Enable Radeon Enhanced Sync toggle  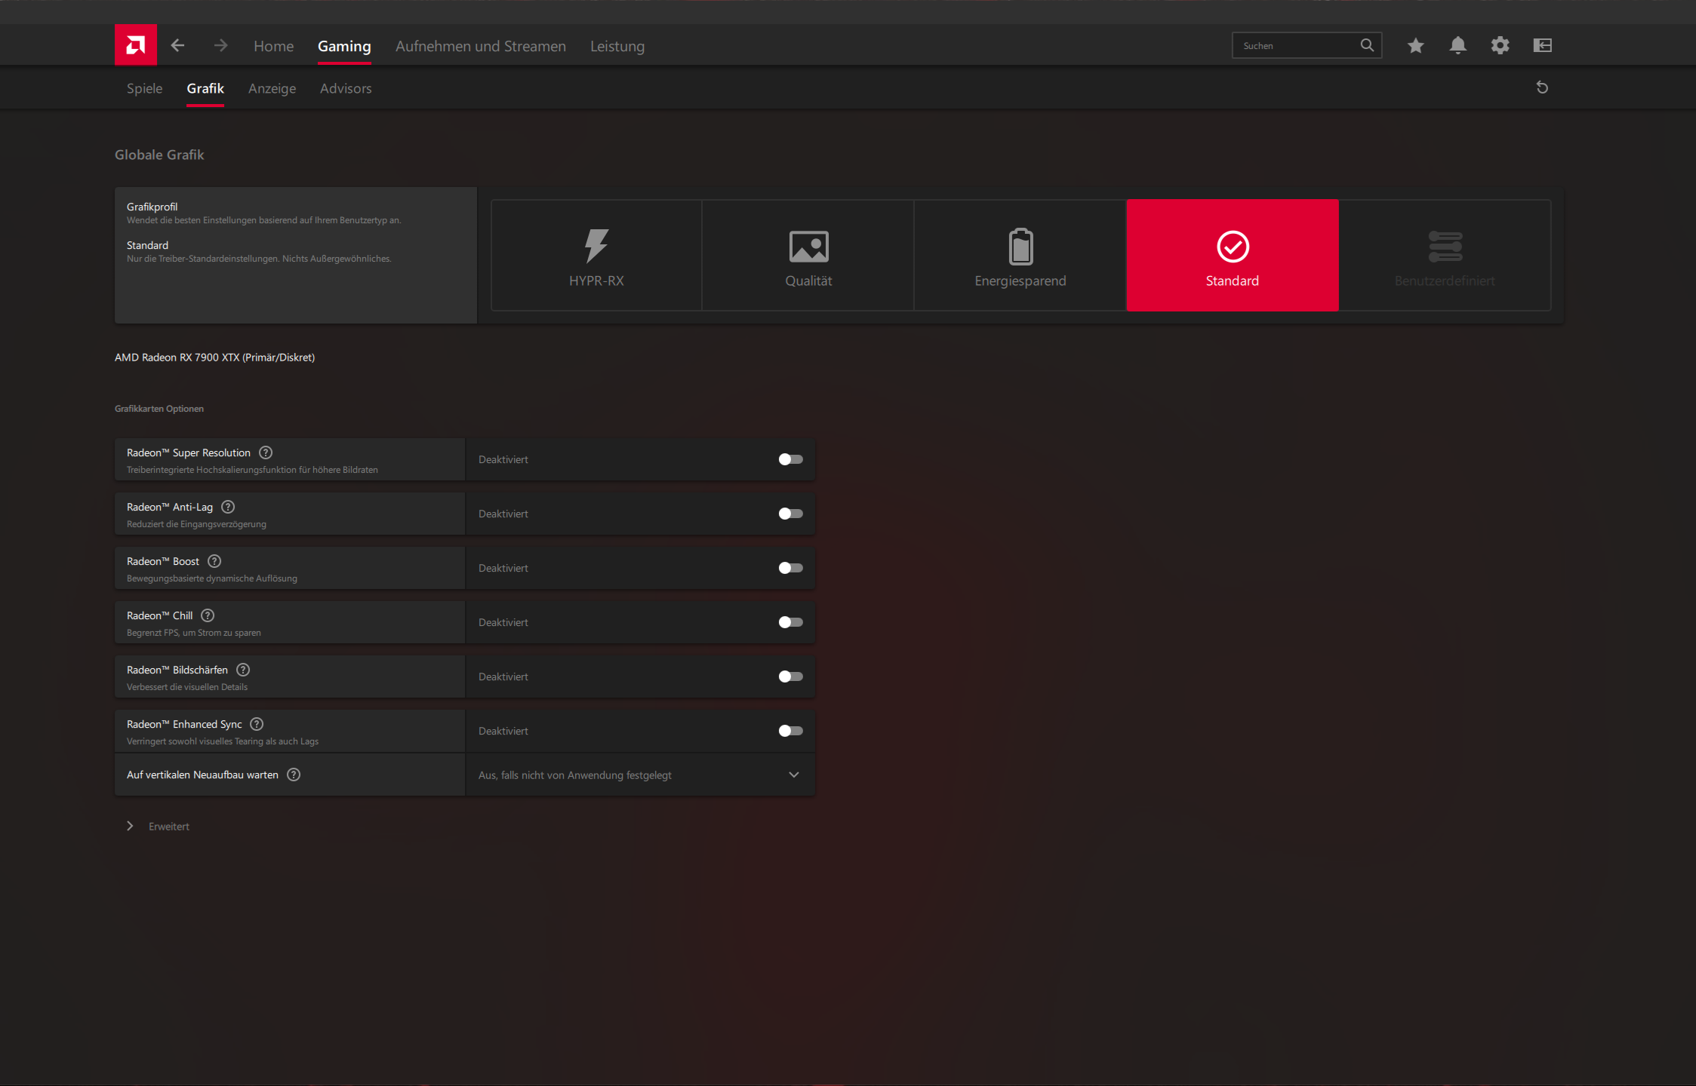790,731
